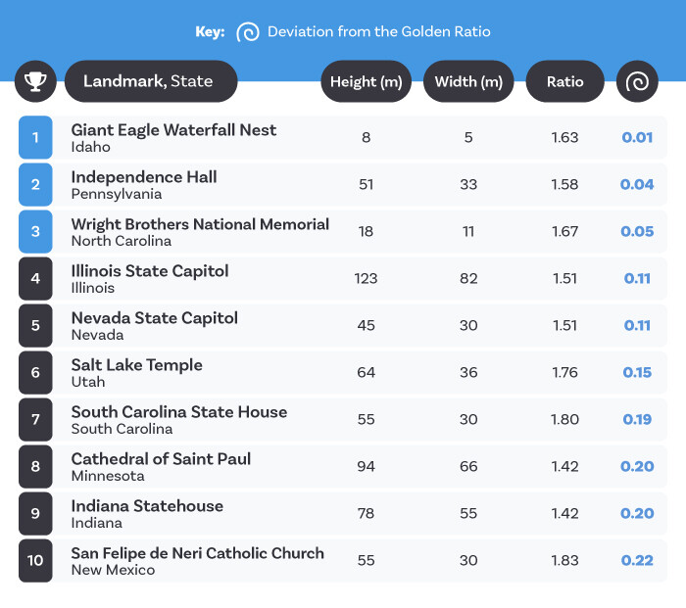Click the 0.01 deviation value
The image size is (686, 608).
coord(637,137)
